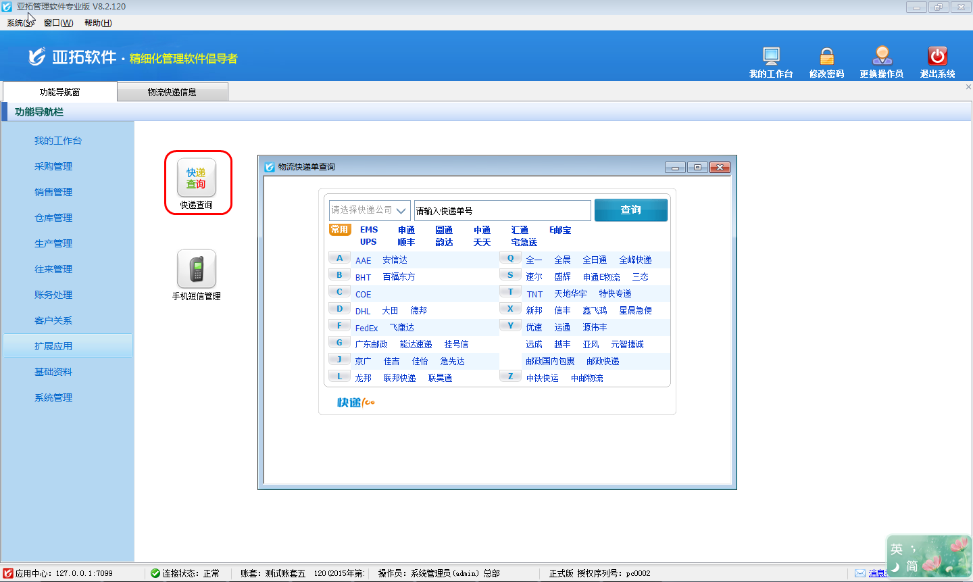The height and width of the screenshot is (582, 973).
Task: Click the 请输入快递单号 tracking number field
Action: (x=502, y=210)
